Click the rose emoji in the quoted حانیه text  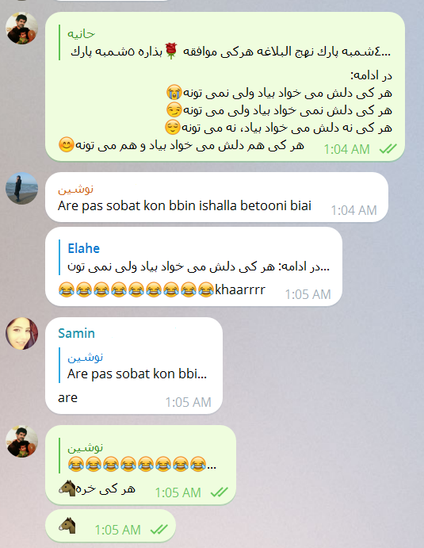(x=171, y=51)
